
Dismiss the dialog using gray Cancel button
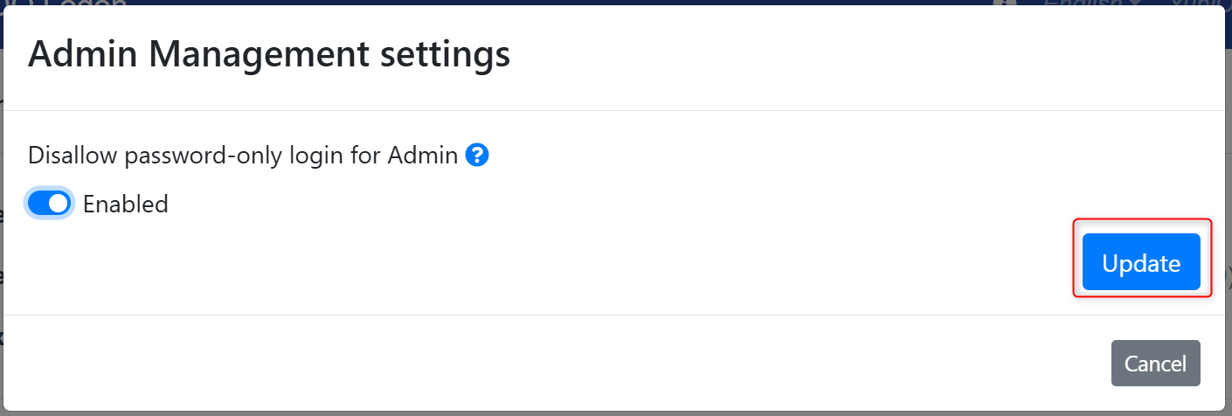click(1155, 364)
